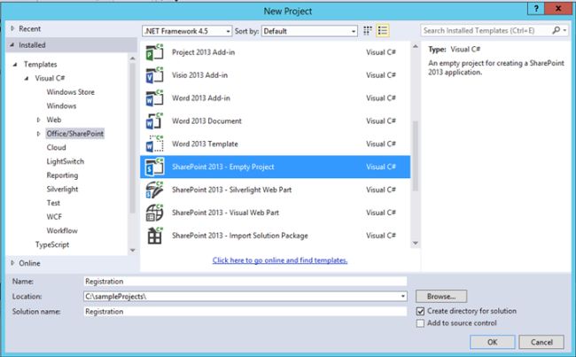576x357 pixels.
Task: Collapse the Templates tree node
Action: coord(15,65)
